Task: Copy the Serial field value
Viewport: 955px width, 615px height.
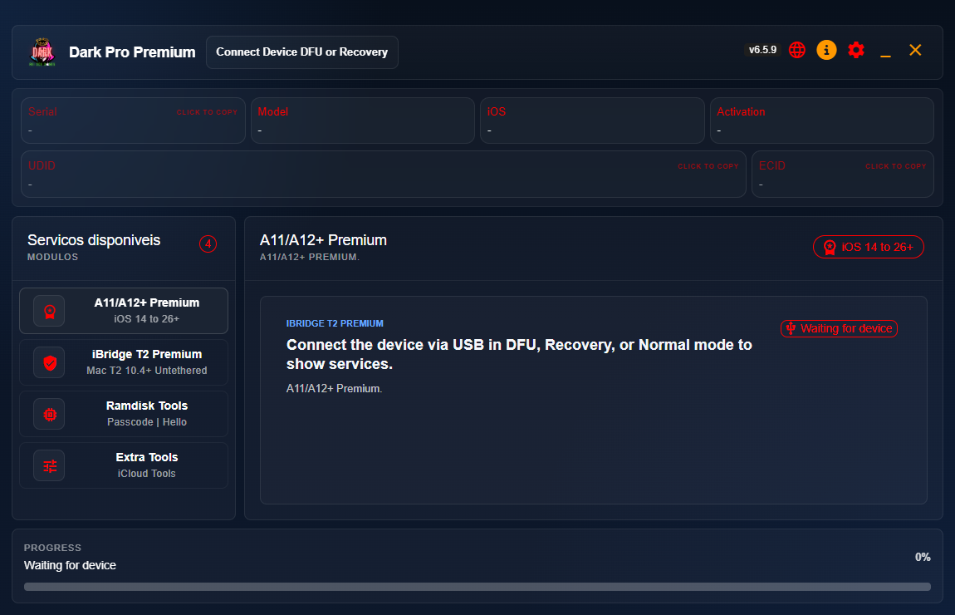Action: click(133, 121)
